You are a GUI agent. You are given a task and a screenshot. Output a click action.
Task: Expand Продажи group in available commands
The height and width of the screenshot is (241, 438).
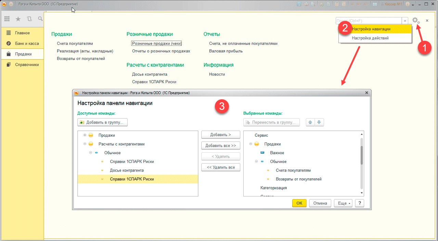(x=85, y=135)
